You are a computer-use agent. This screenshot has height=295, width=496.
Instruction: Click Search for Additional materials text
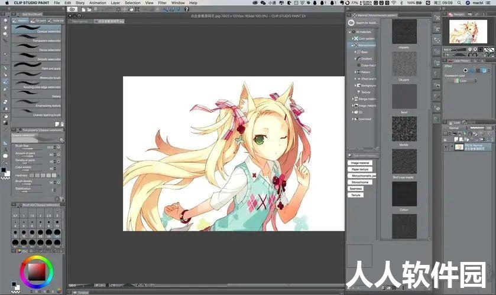(x=367, y=23)
